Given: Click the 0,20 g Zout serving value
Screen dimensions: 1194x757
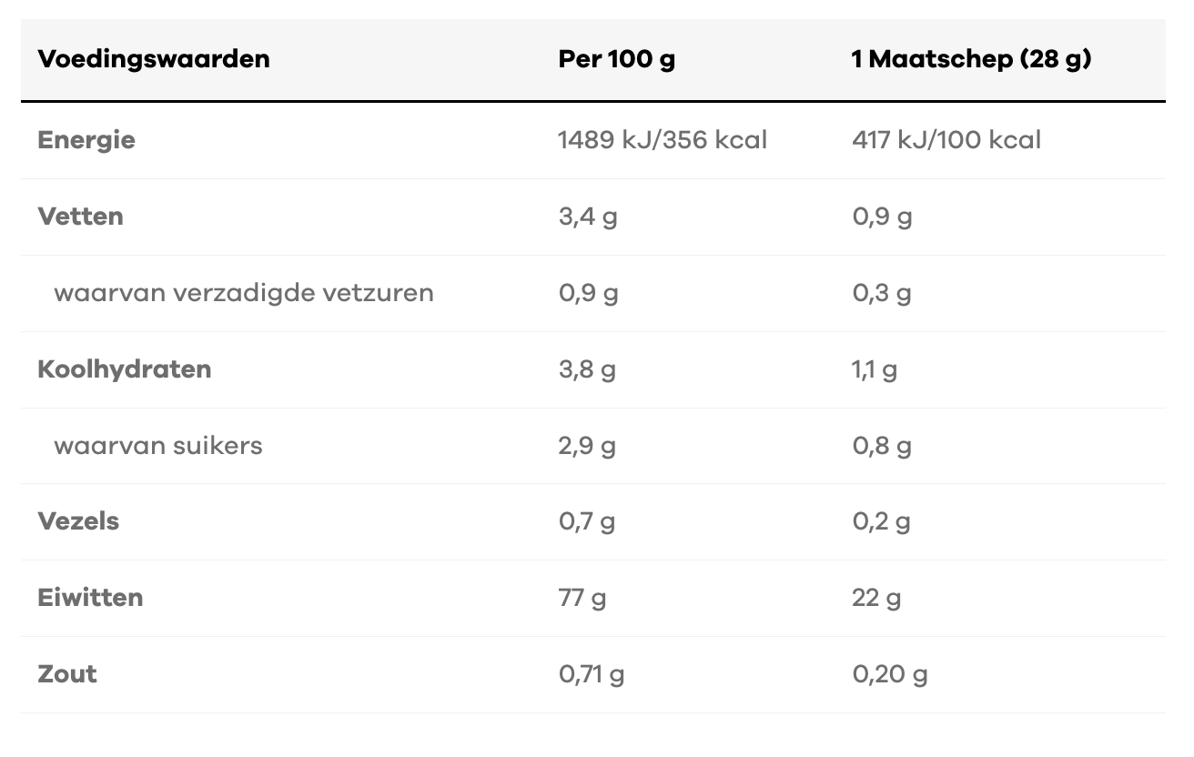Looking at the screenshot, I should (890, 674).
